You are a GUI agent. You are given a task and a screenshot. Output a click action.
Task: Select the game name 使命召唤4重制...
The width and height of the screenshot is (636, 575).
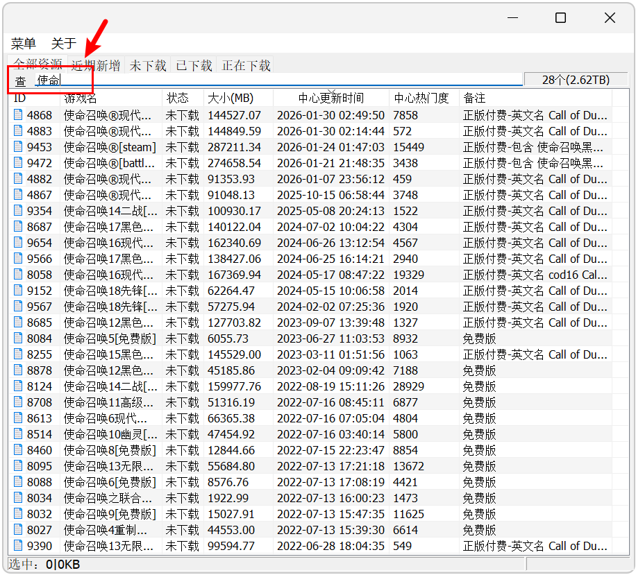106,530
